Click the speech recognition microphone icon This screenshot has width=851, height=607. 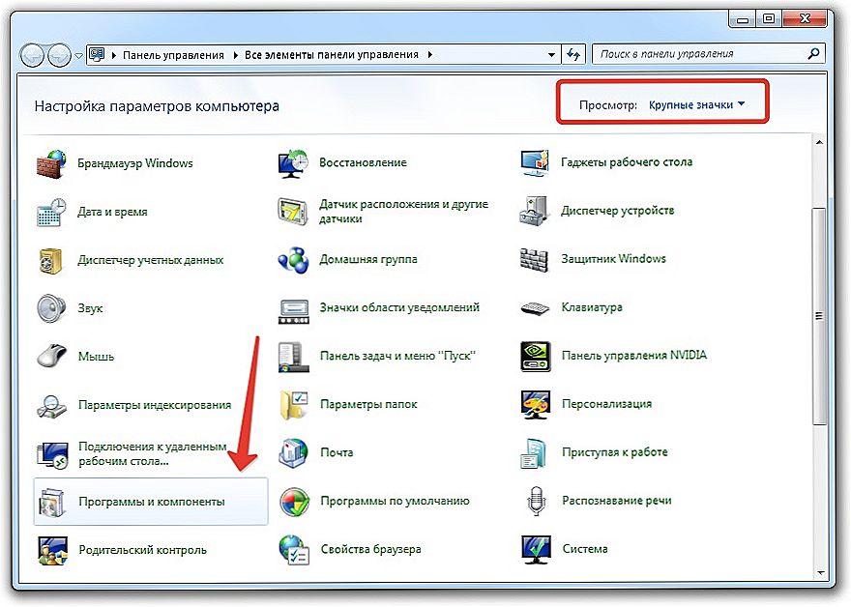[x=536, y=501]
